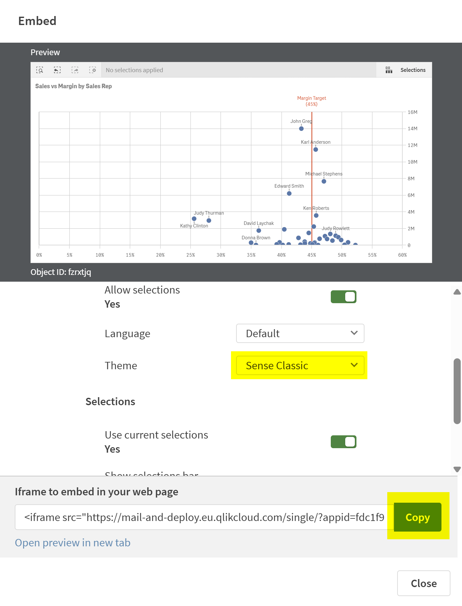Click the John Greg data point

coord(301,129)
